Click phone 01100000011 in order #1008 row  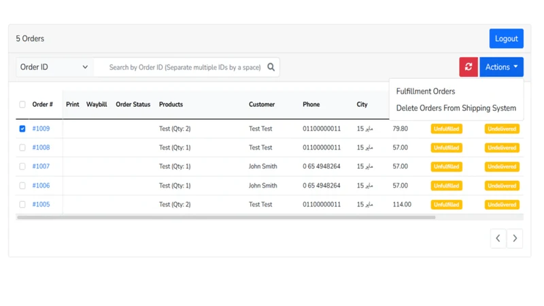coord(322,148)
